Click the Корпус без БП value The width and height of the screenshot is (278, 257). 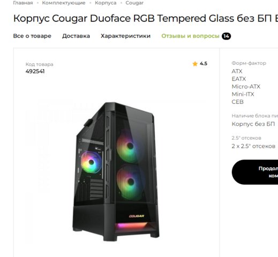(253, 124)
